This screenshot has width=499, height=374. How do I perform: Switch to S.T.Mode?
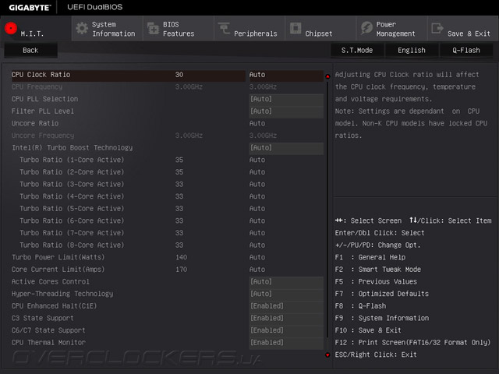coord(357,50)
